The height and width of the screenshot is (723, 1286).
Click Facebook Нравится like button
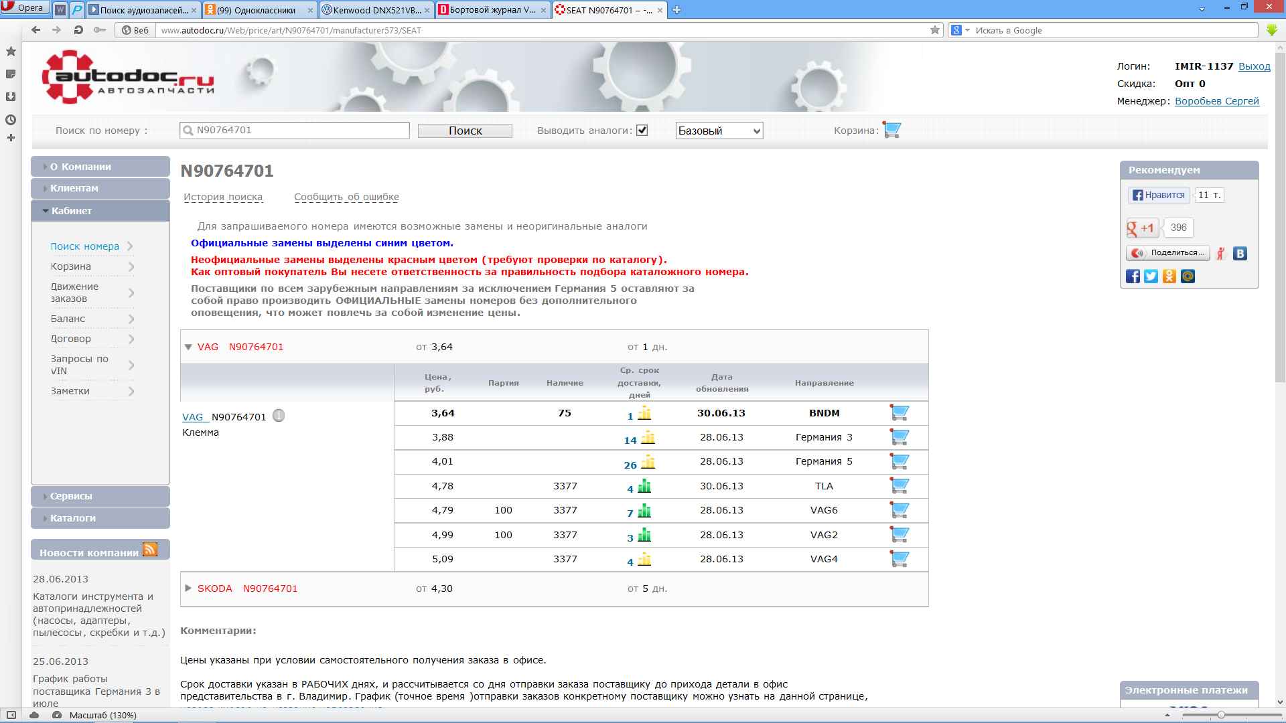tap(1159, 195)
